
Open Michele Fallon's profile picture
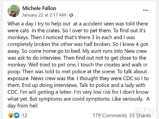pyautogui.click(x=14, y=11)
